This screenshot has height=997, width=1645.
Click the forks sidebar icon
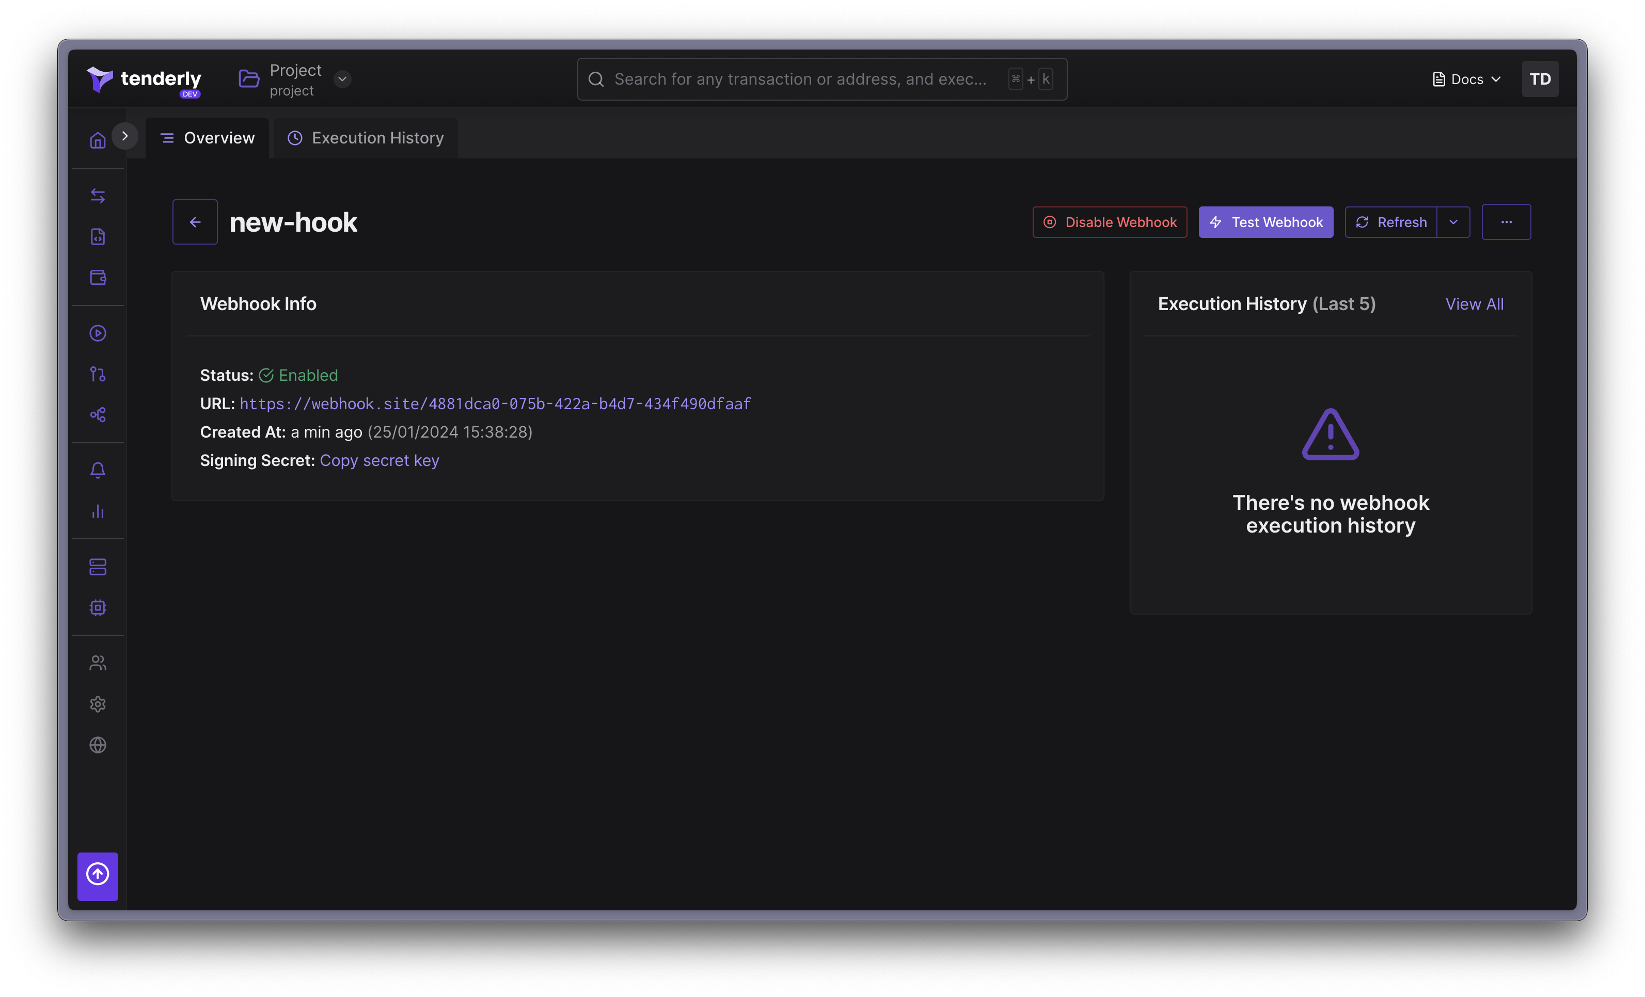click(x=98, y=375)
